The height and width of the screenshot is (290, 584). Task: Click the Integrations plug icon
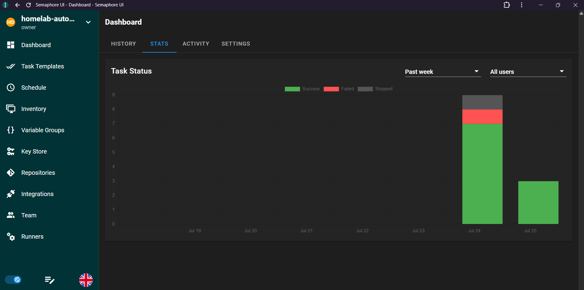click(11, 194)
